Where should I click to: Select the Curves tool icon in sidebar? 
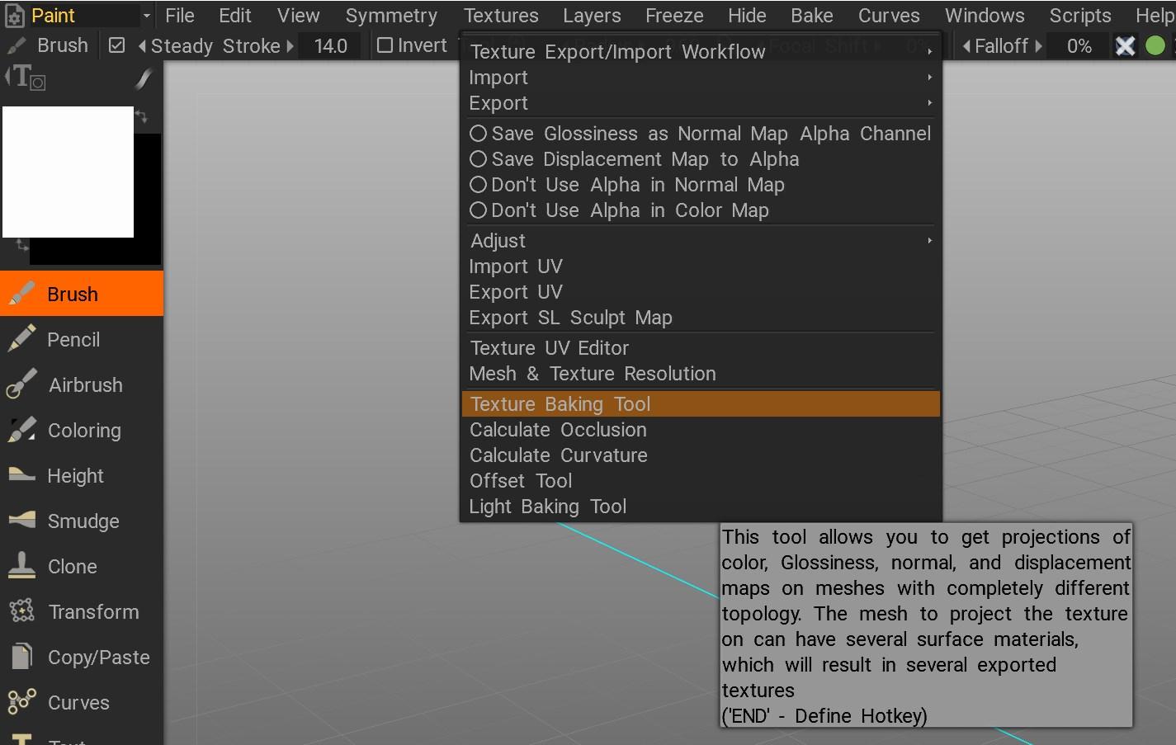[x=21, y=702]
